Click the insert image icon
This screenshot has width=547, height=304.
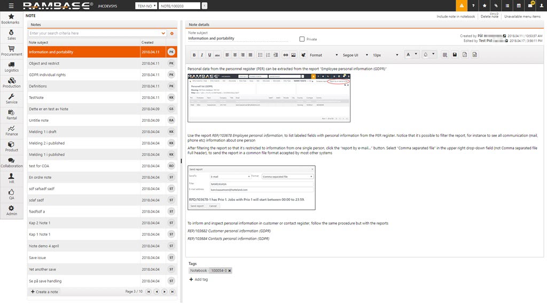point(293,55)
